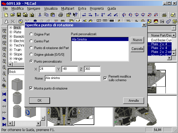Select Origine Part radio button
Viewport: 178px width, 133px height.
click(x=31, y=34)
